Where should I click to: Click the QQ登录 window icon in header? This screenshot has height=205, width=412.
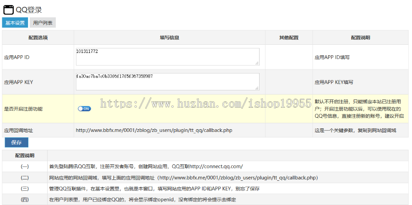click(8, 10)
